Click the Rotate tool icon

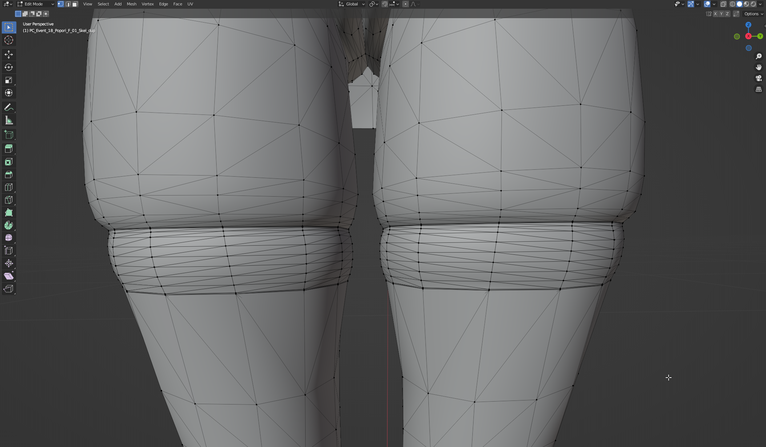tap(9, 67)
